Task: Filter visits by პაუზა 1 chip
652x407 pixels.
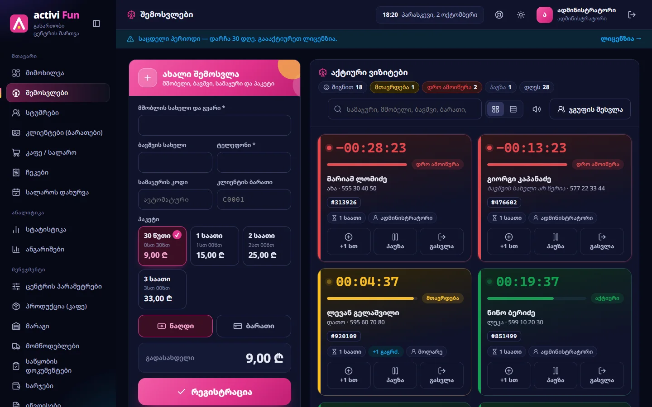Action: click(x=500, y=87)
